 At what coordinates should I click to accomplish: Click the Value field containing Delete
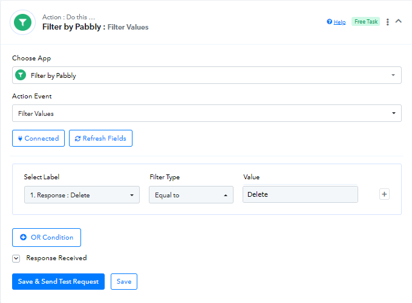(x=300, y=194)
